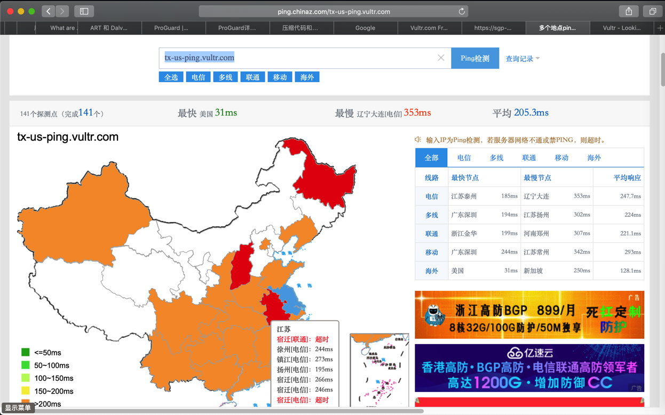Screen dimensions: 665x415
Task: Click the South China Sea inset map
Action: 379,370
